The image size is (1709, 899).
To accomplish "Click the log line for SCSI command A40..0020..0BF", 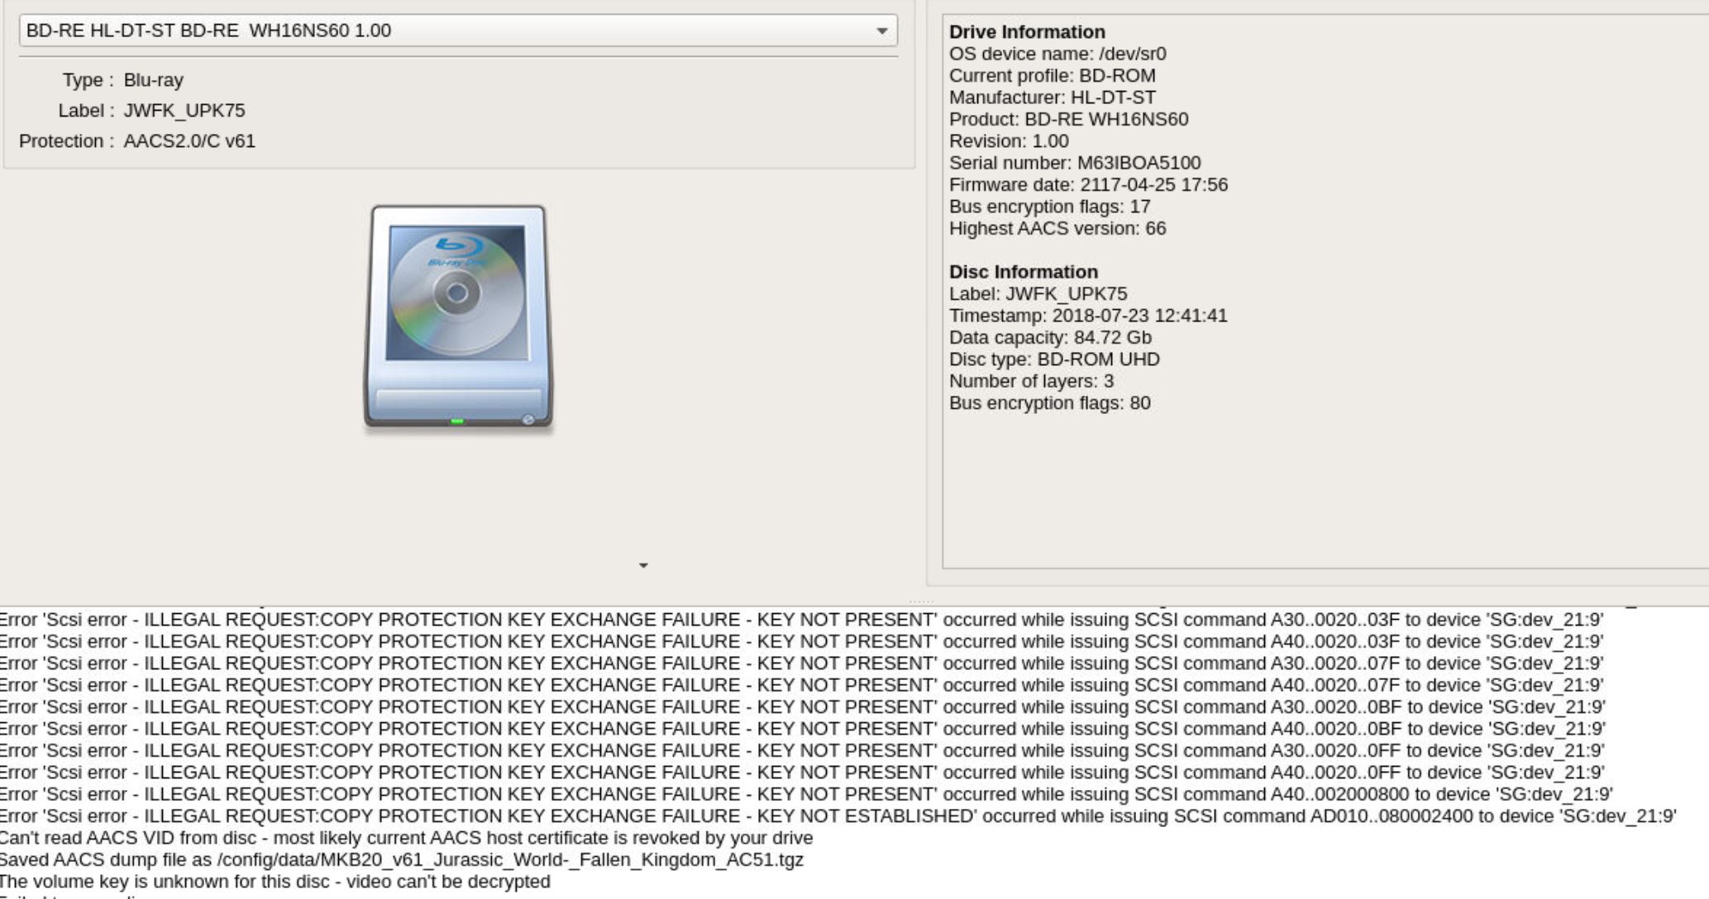I will (x=803, y=729).
